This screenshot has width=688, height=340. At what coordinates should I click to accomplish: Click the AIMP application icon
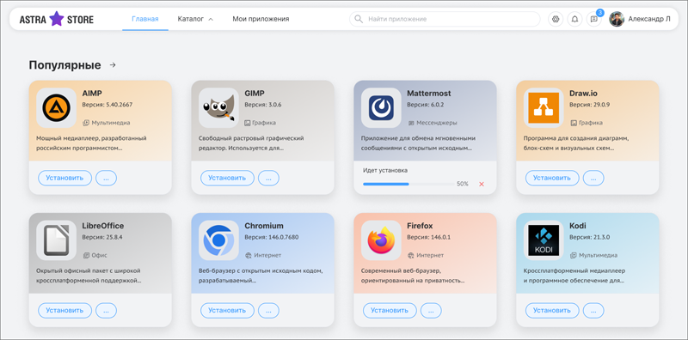tap(56, 108)
